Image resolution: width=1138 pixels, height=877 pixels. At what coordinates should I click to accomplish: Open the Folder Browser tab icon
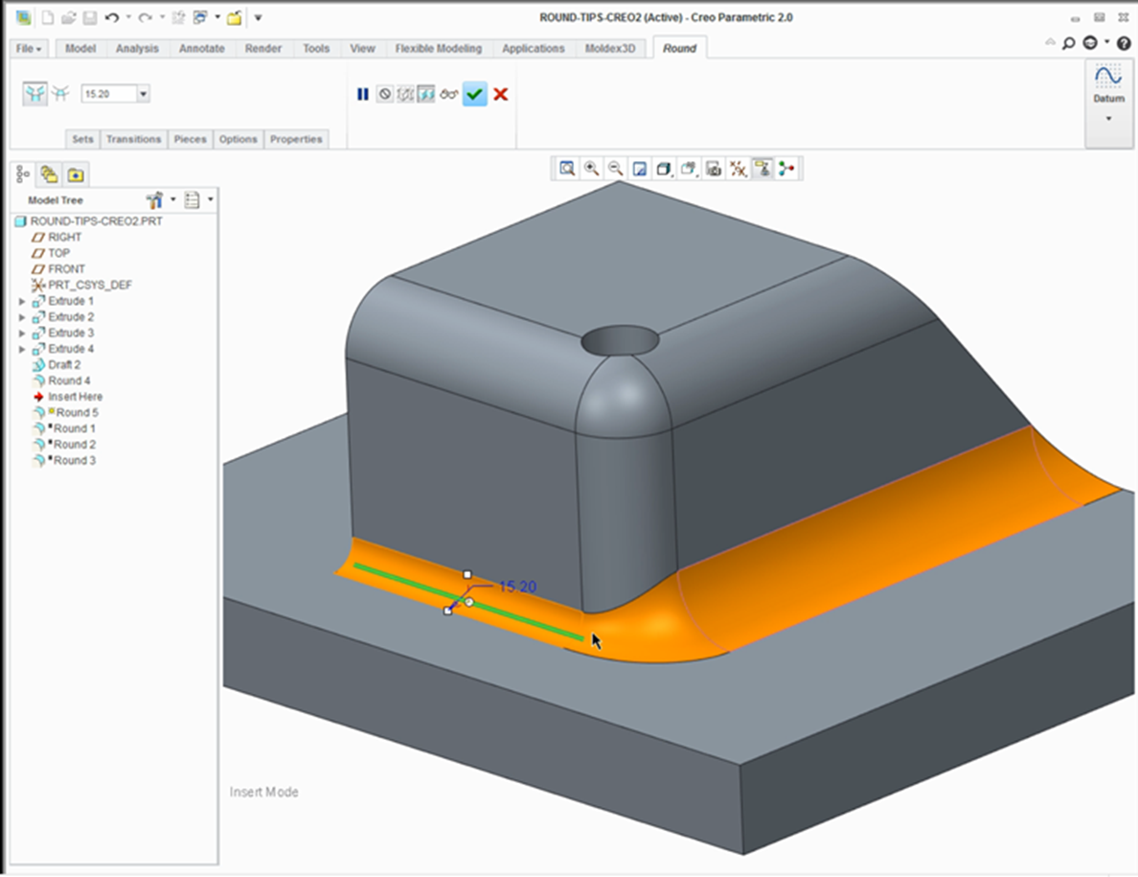coord(50,174)
